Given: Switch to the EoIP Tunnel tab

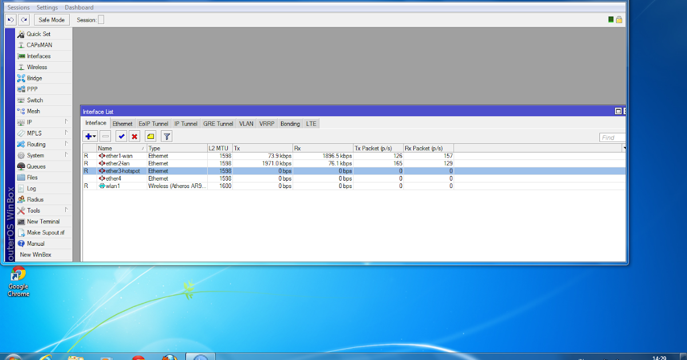Looking at the screenshot, I should click(x=153, y=123).
